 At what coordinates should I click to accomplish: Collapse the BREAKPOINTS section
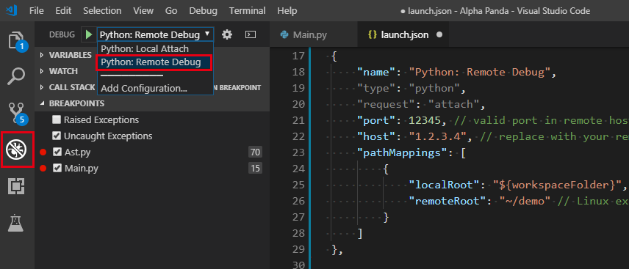pyautogui.click(x=72, y=103)
